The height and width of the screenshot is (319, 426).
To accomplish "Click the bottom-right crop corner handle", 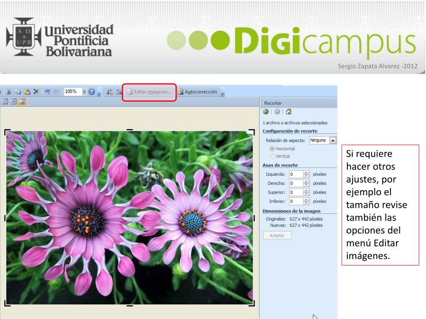I will (252, 303).
